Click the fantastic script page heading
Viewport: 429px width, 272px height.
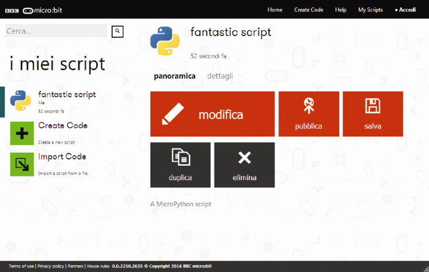pos(231,32)
